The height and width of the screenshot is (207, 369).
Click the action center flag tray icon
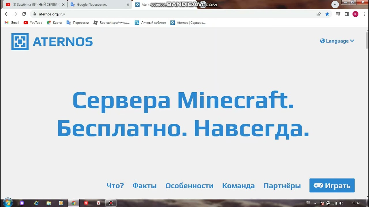[322, 203]
